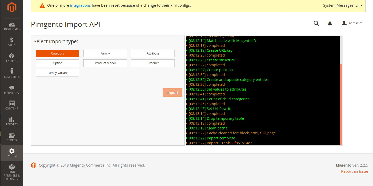Select Category import type
The width and height of the screenshot is (373, 186).
pos(57,53)
